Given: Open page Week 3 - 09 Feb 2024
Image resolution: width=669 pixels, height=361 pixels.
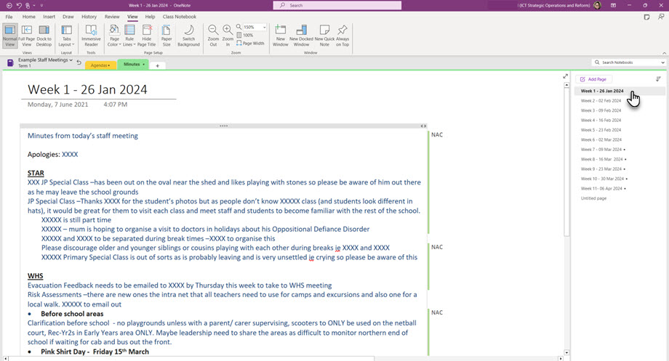Looking at the screenshot, I should tap(601, 110).
